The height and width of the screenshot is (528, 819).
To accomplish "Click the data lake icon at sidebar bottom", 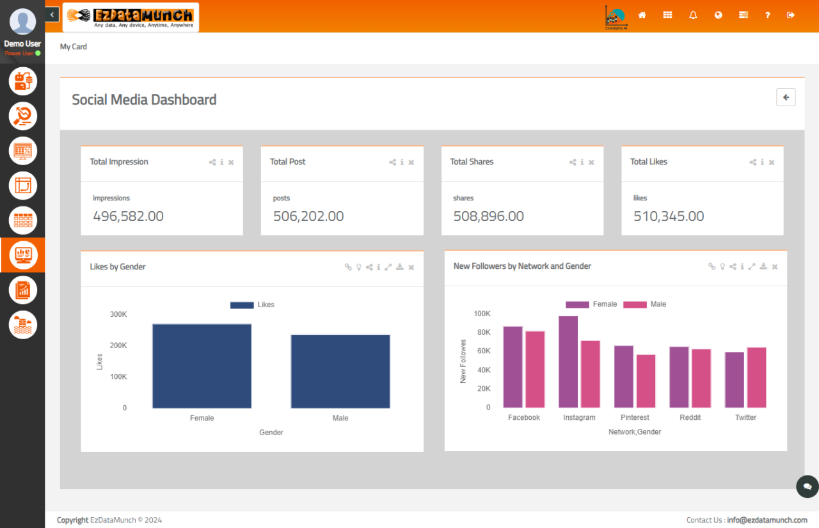I will pyautogui.click(x=22, y=324).
